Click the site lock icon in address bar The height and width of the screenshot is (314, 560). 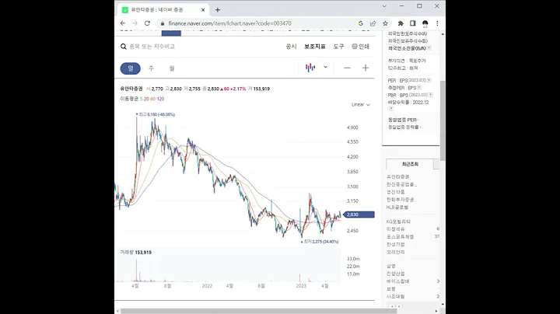(x=163, y=23)
